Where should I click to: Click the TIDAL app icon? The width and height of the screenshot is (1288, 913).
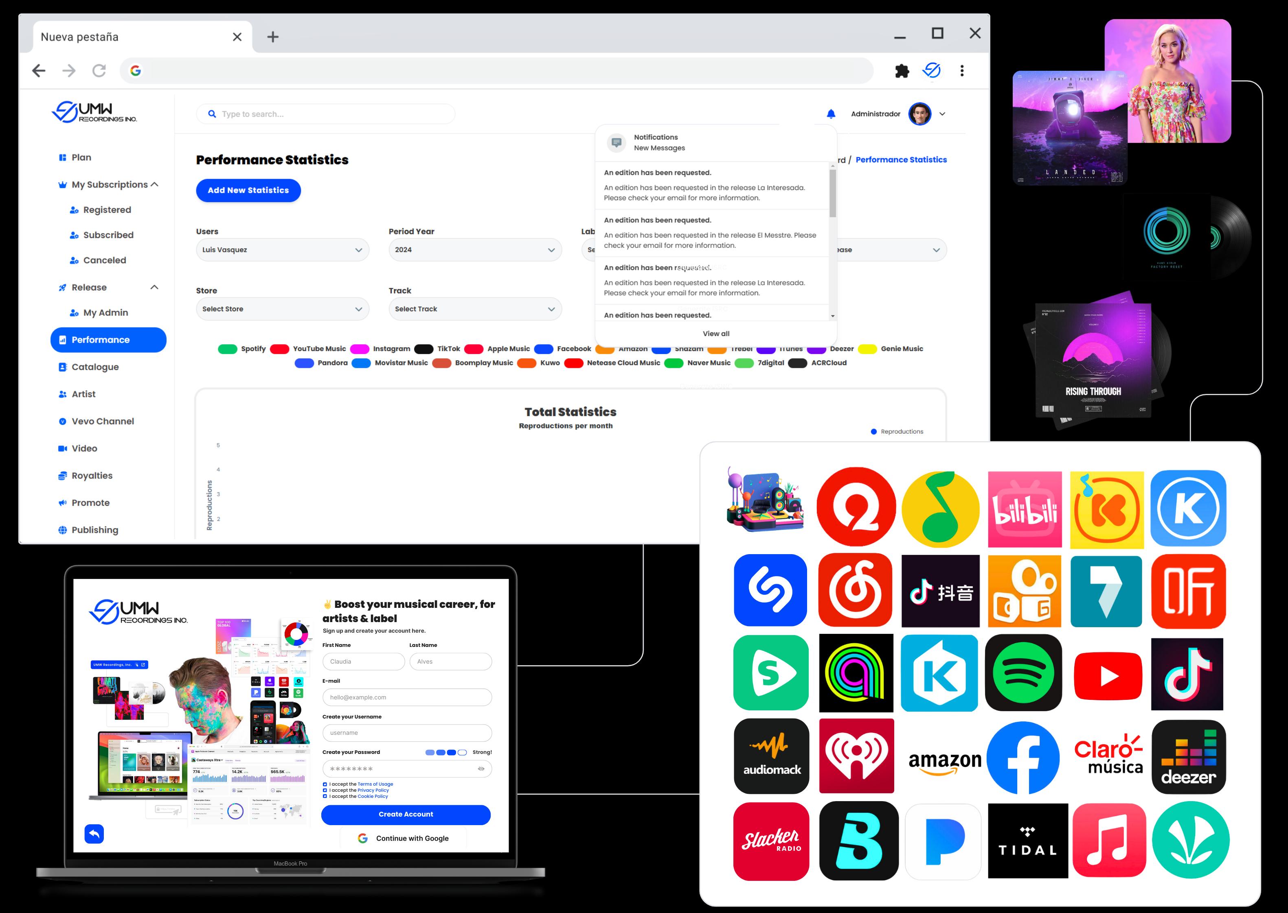(1028, 841)
